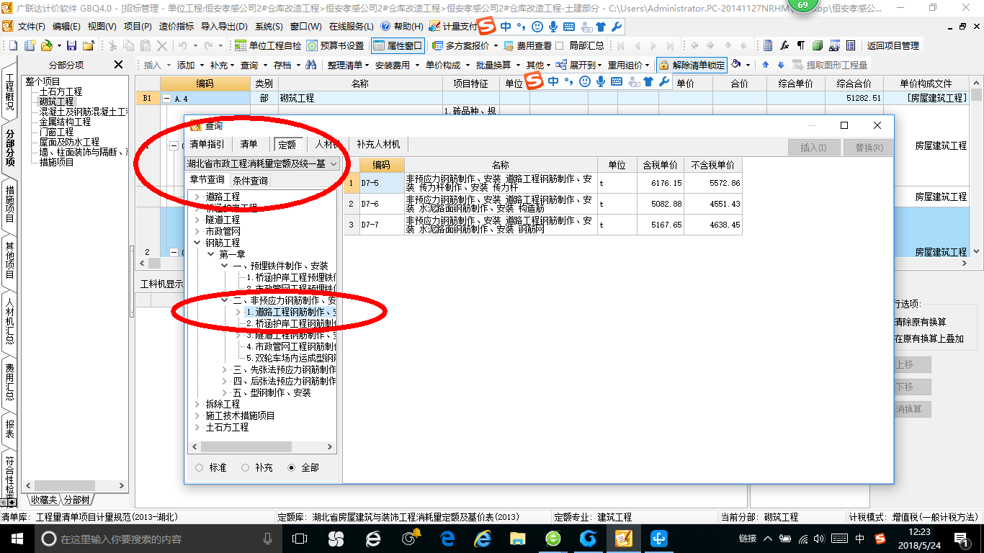Expand the 拆除工程 tree node
Viewport: 984px width, 553px height.
coord(198,404)
